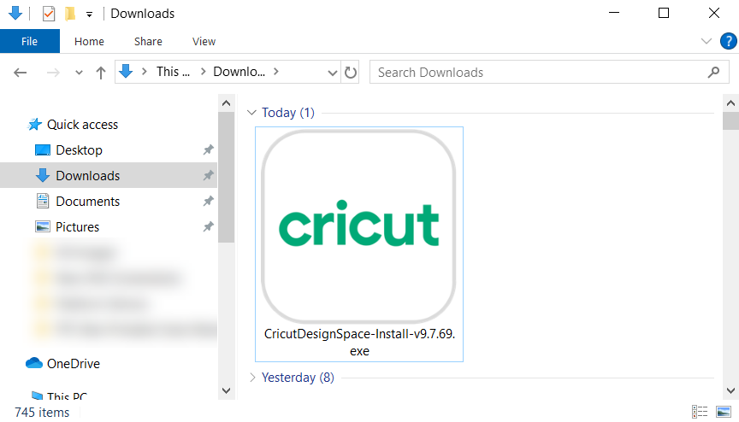The image size is (739, 422).
Task: Click the Today (1) group label
Action: coord(288,113)
